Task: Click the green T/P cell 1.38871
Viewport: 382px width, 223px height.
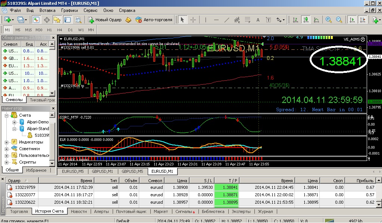Action: tap(226, 195)
